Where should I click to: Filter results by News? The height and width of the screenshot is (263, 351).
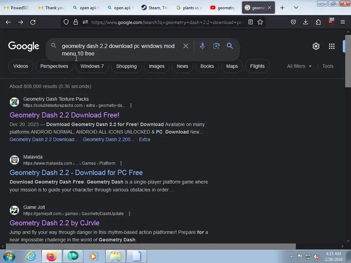(182, 66)
